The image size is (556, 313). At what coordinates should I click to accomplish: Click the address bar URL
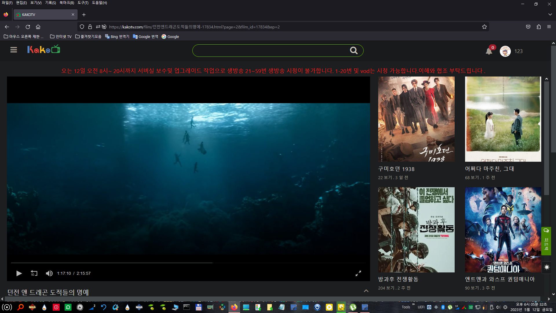pos(194,27)
